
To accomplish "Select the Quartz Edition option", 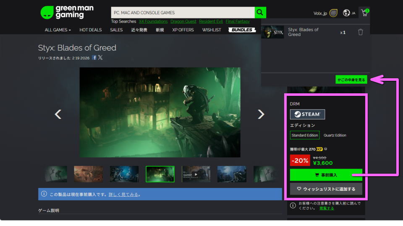I will pyautogui.click(x=335, y=135).
